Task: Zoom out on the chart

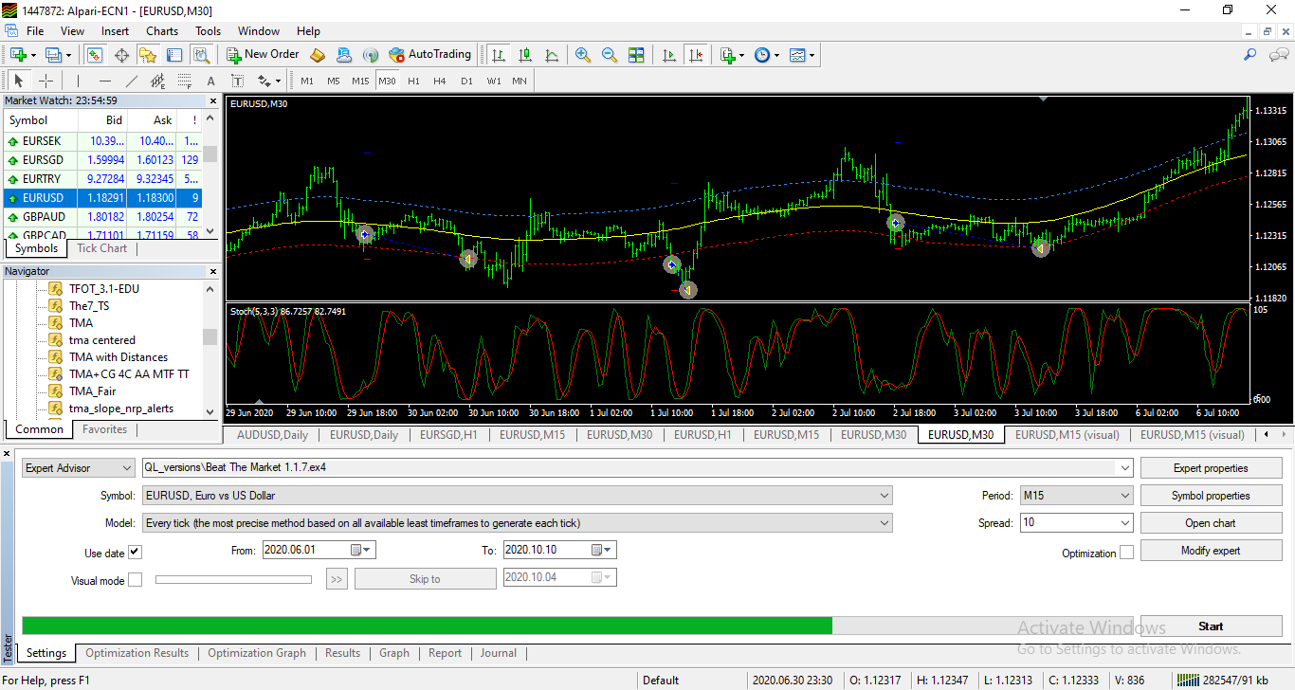Action: click(610, 55)
